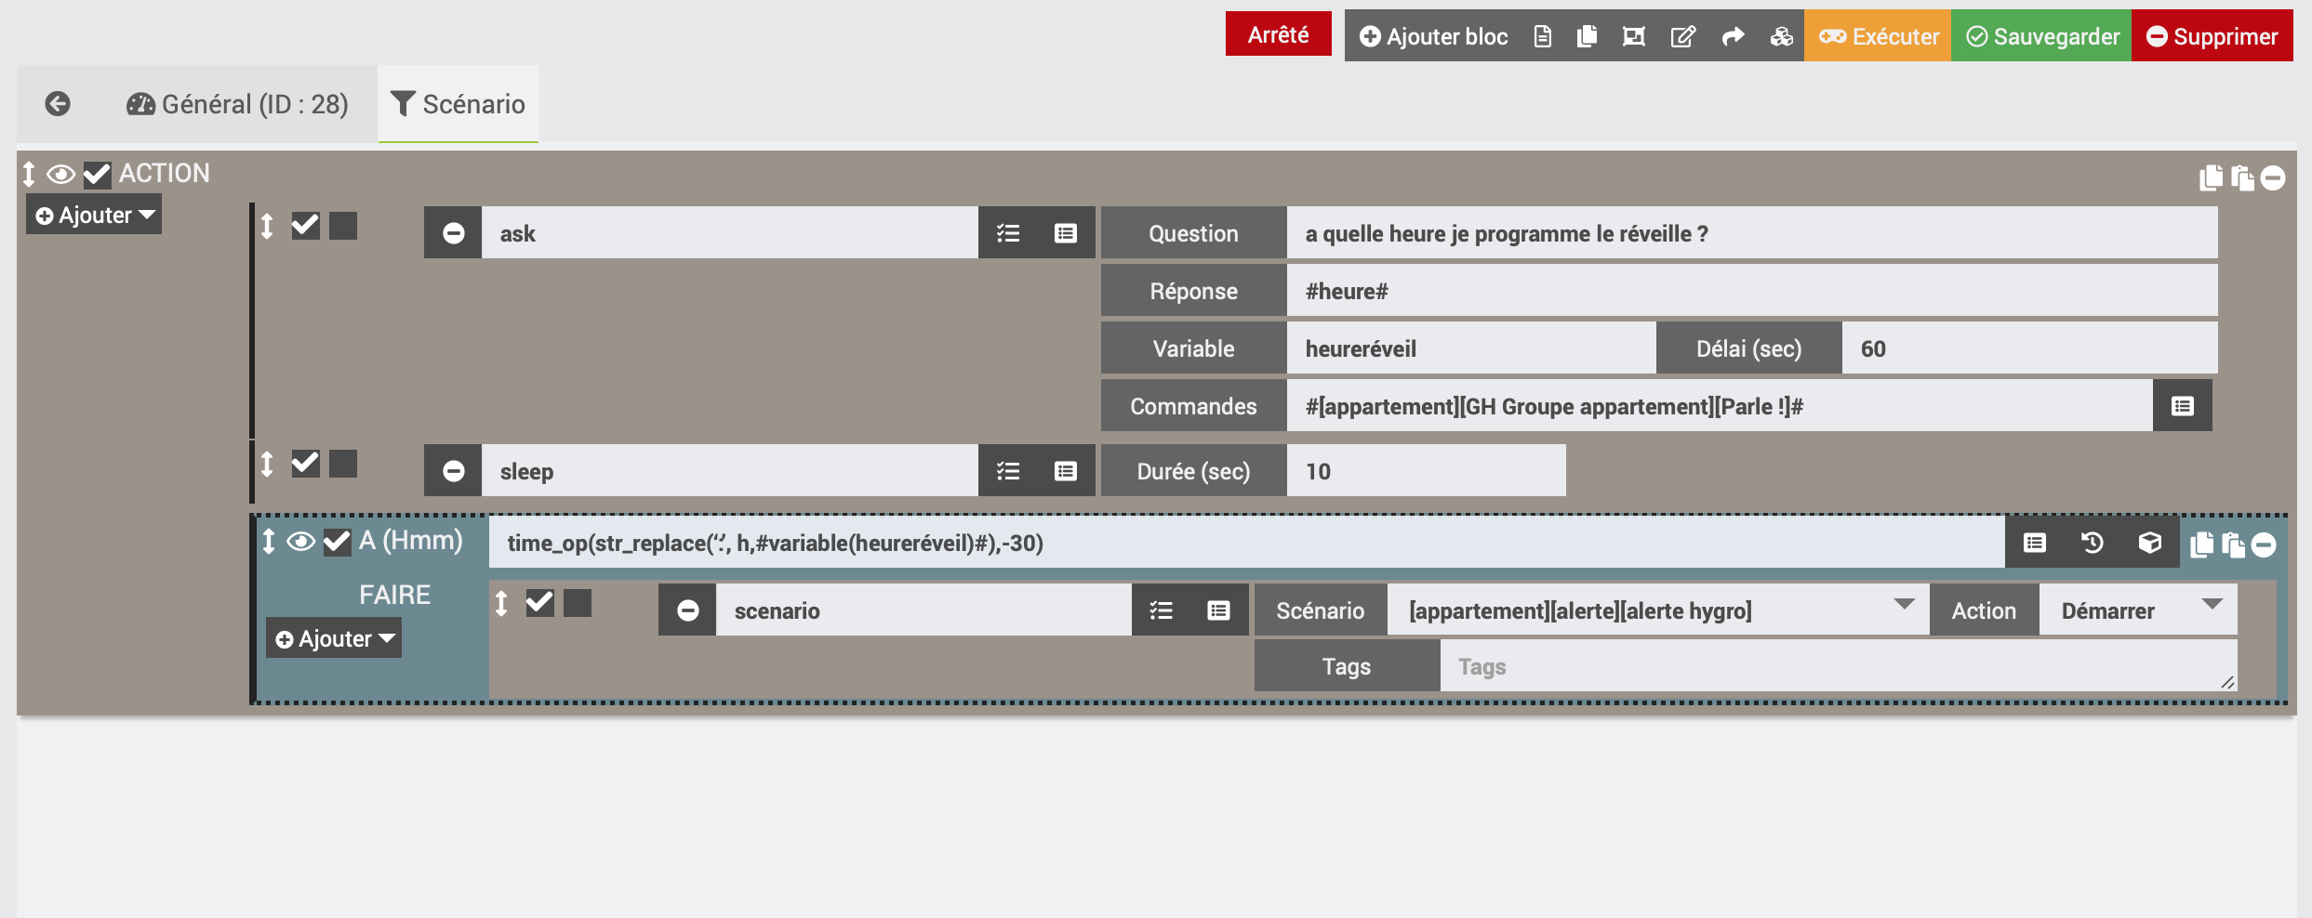Click the Tags text area
The width and height of the screenshot is (2312, 918).
[1839, 665]
